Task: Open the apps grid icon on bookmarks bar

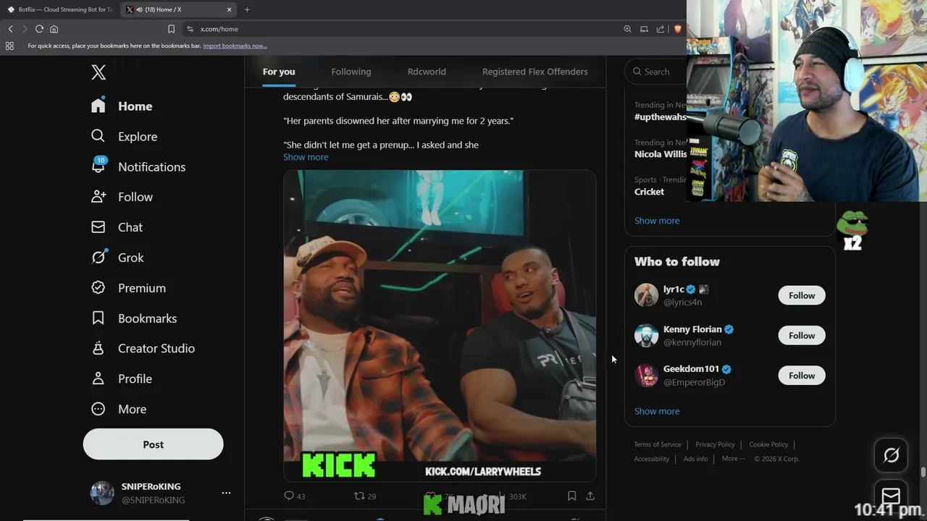Action: [9, 46]
